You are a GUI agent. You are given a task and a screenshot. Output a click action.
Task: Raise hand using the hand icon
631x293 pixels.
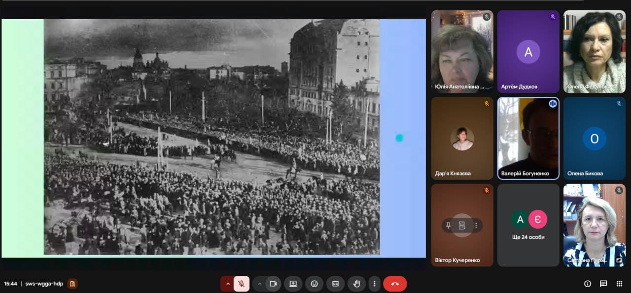(x=356, y=284)
